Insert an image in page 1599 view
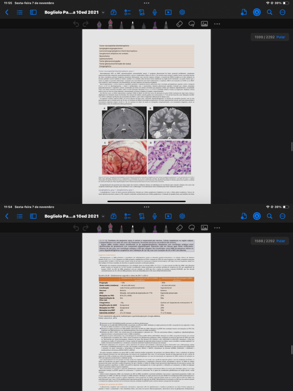The width and height of the screenshot is (293, 391). pyautogui.click(x=204, y=24)
